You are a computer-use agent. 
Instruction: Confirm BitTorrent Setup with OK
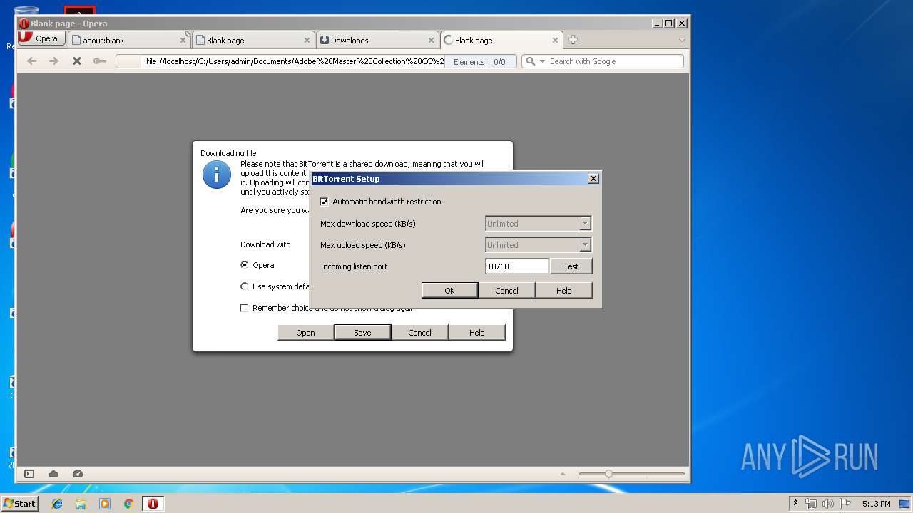pyautogui.click(x=449, y=290)
